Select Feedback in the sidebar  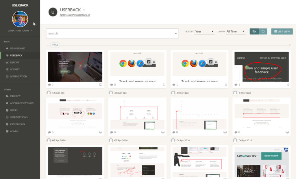[16, 55]
